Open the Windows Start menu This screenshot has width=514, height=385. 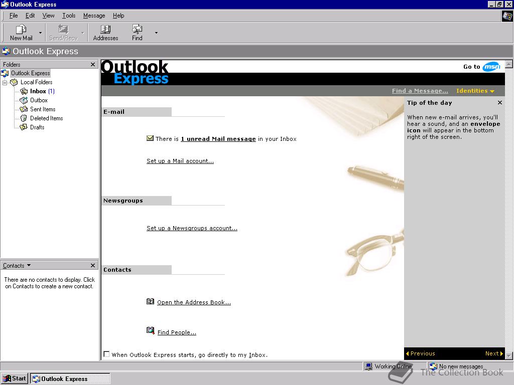[14, 378]
